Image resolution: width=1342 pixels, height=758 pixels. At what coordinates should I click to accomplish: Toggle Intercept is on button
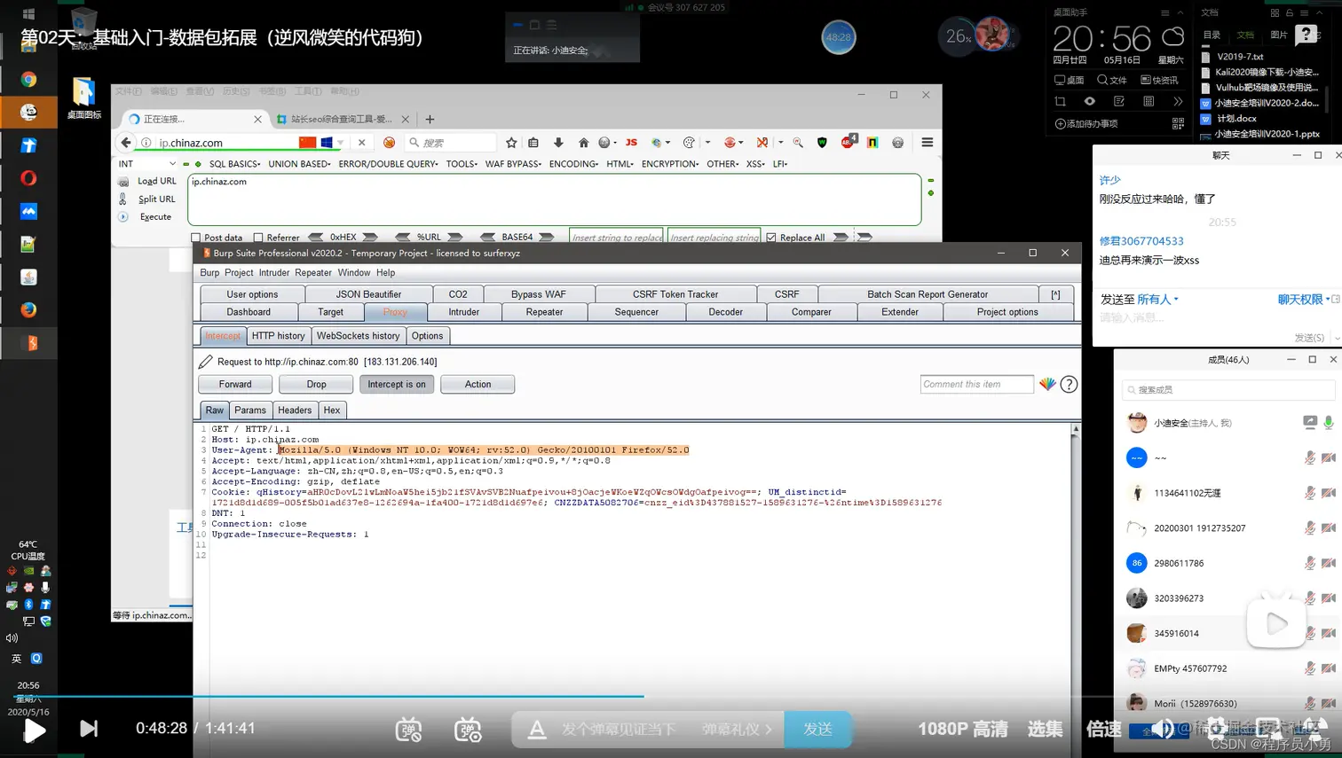pyautogui.click(x=397, y=384)
